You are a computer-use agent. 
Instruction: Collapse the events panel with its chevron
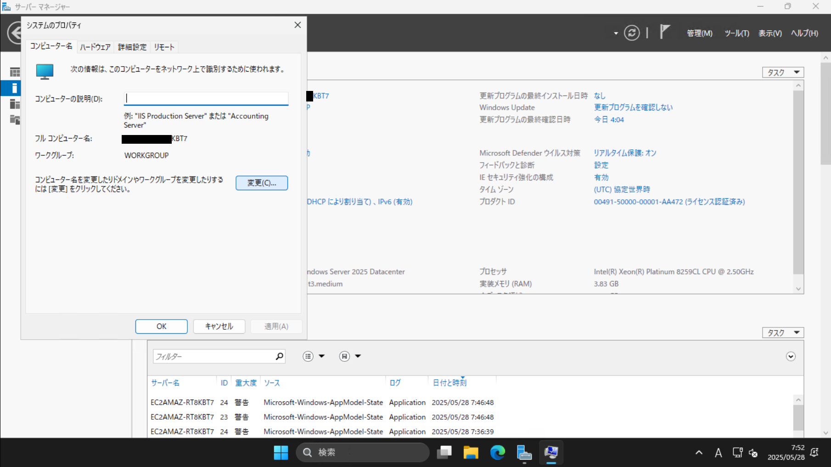(791, 356)
